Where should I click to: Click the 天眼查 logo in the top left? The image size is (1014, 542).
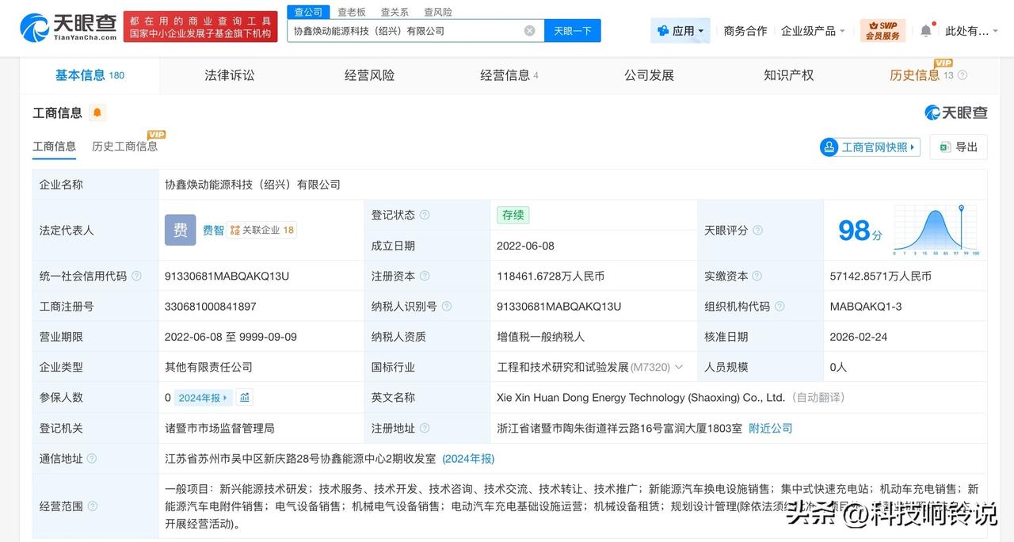pos(59,26)
